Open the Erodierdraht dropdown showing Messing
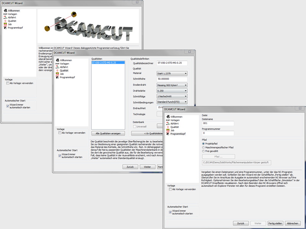This screenshot has width=306, height=229. click(x=172, y=85)
